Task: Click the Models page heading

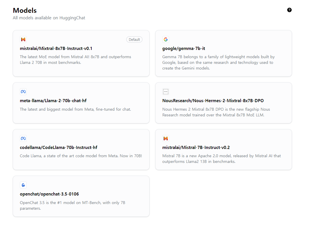Action: point(25,10)
